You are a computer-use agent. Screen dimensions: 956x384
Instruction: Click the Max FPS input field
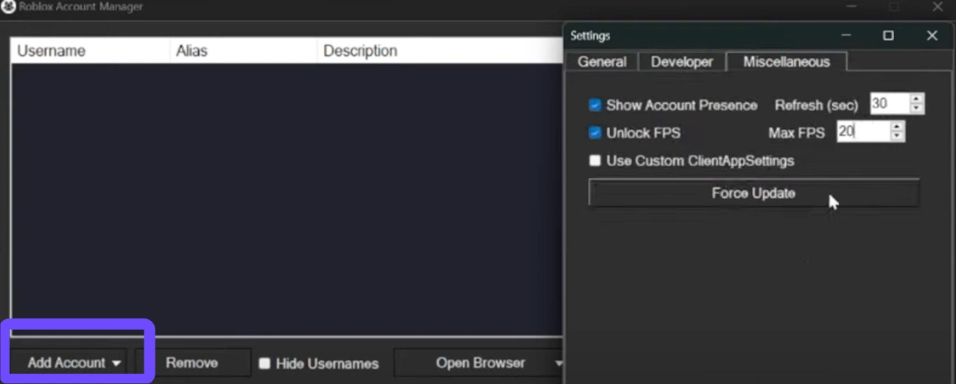pyautogui.click(x=863, y=132)
